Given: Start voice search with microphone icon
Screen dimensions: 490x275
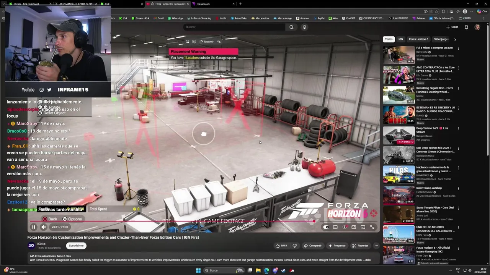Looking at the screenshot, I should tap(304, 27).
